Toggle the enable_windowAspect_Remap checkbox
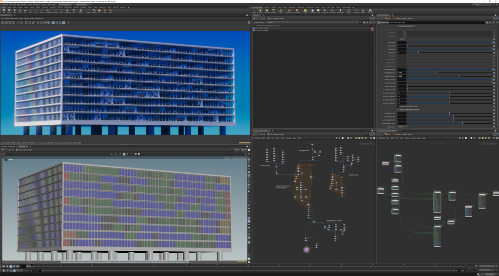Viewport: 499px width, 276px height. [x=398, y=110]
